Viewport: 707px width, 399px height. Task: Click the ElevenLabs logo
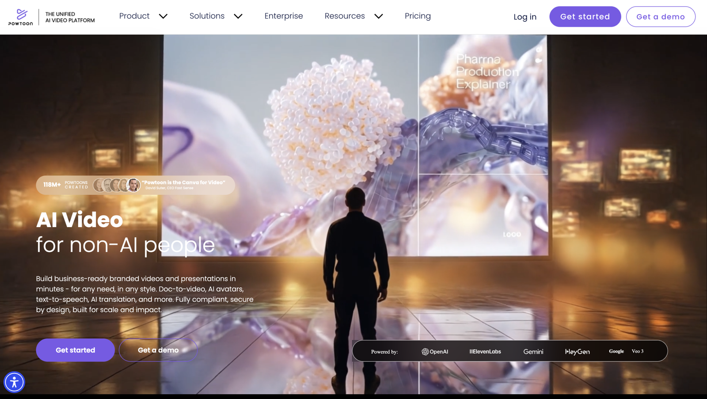point(485,352)
